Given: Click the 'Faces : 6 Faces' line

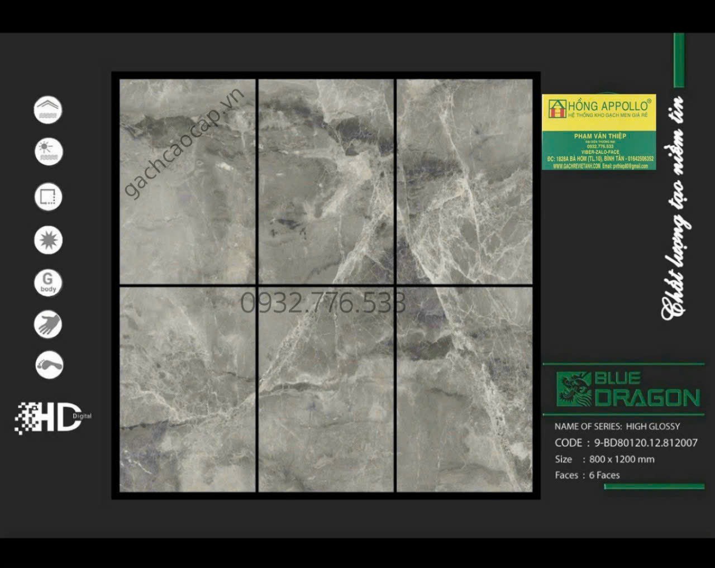Looking at the screenshot, I should pos(587,475).
